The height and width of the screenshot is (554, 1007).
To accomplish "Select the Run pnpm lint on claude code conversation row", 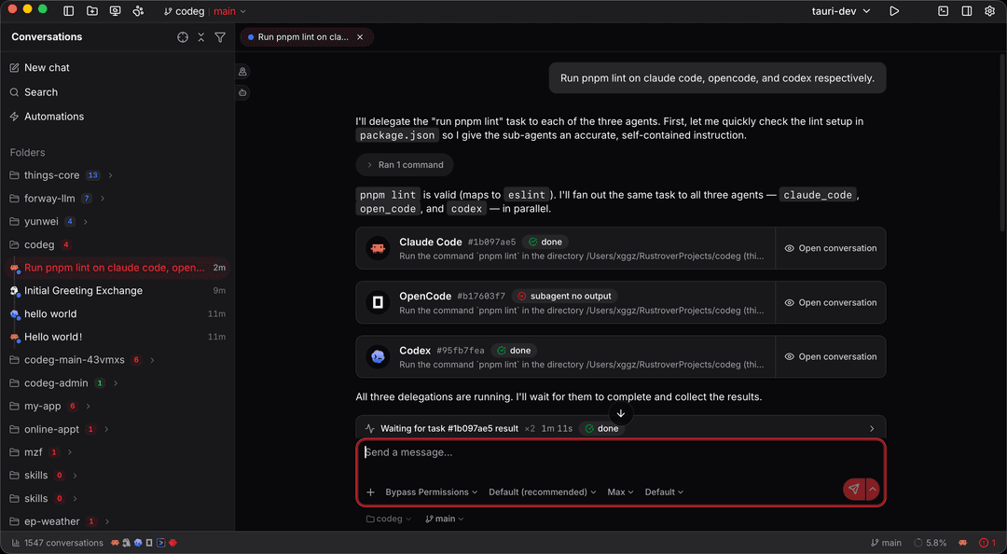I will (117, 268).
